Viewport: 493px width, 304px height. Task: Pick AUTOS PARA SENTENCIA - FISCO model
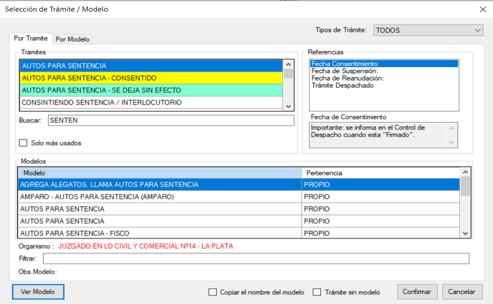tap(159, 233)
